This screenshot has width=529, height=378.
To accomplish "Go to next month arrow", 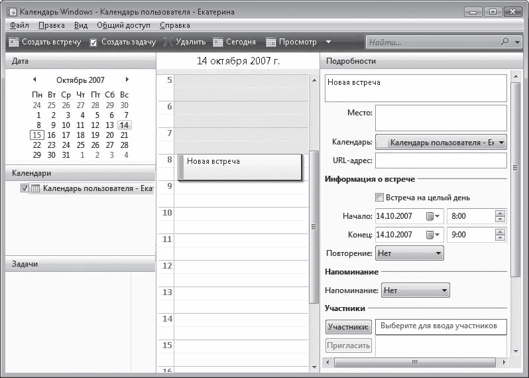I will point(127,80).
